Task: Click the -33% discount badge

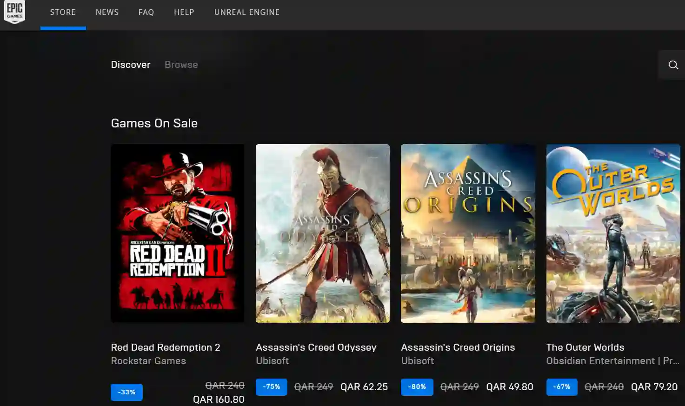Action: (126, 392)
